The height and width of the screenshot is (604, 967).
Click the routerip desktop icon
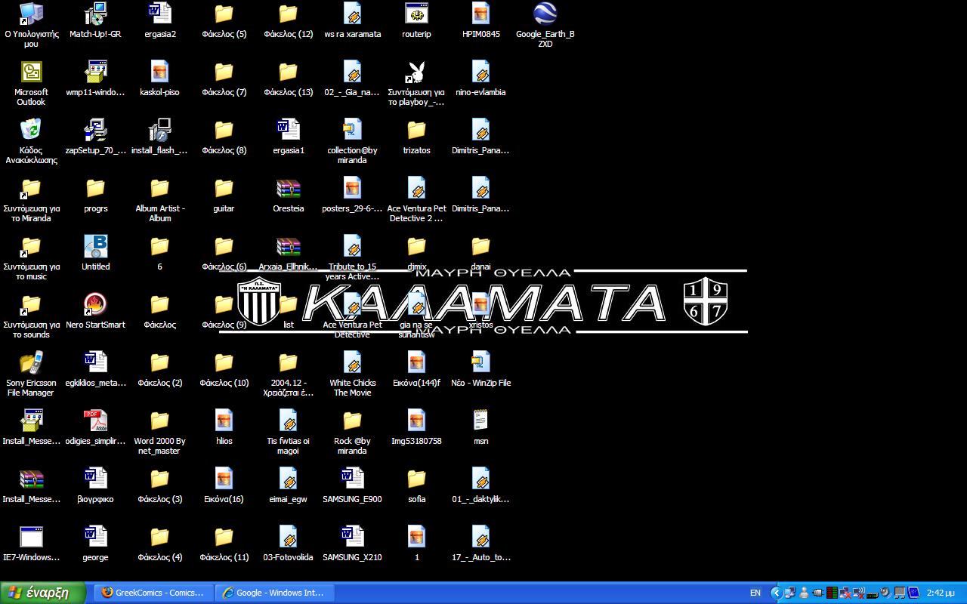[x=416, y=14]
